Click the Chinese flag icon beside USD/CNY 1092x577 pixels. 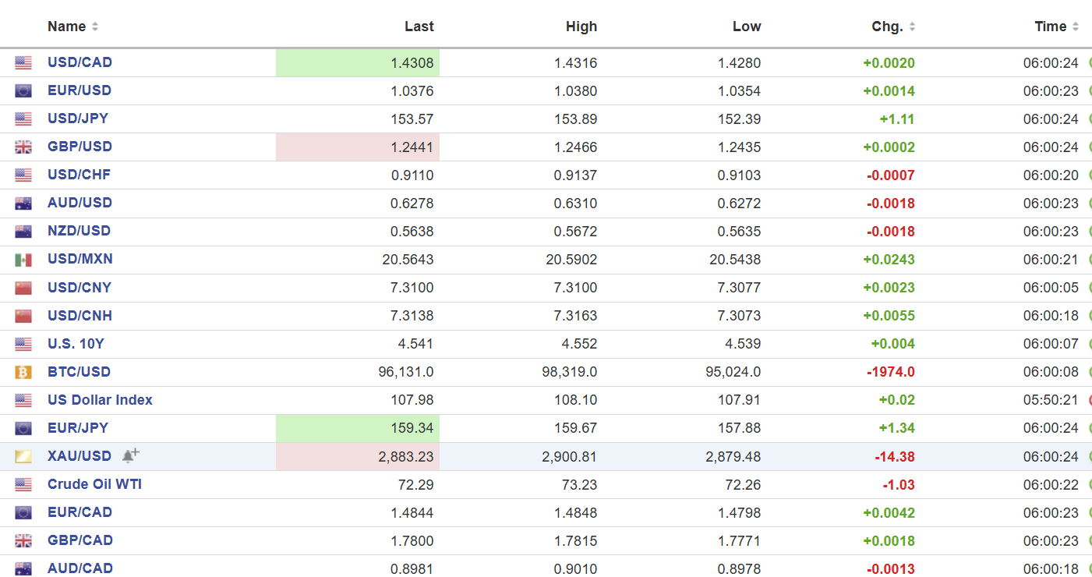coord(23,288)
